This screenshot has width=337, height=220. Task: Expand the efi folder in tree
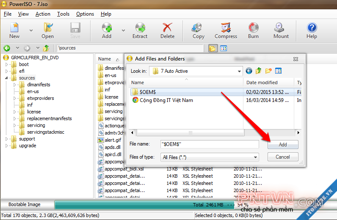pos(6,71)
